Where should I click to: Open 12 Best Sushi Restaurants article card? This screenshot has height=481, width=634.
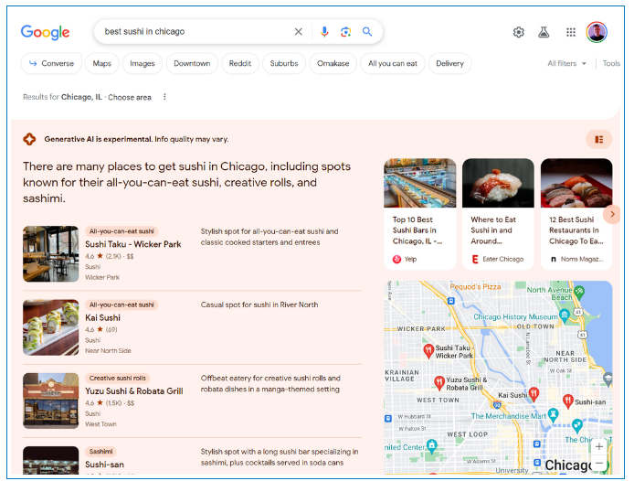click(x=576, y=214)
